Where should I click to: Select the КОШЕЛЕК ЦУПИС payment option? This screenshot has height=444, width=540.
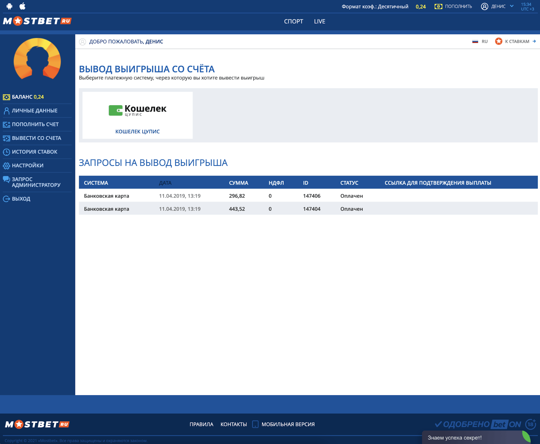click(137, 115)
